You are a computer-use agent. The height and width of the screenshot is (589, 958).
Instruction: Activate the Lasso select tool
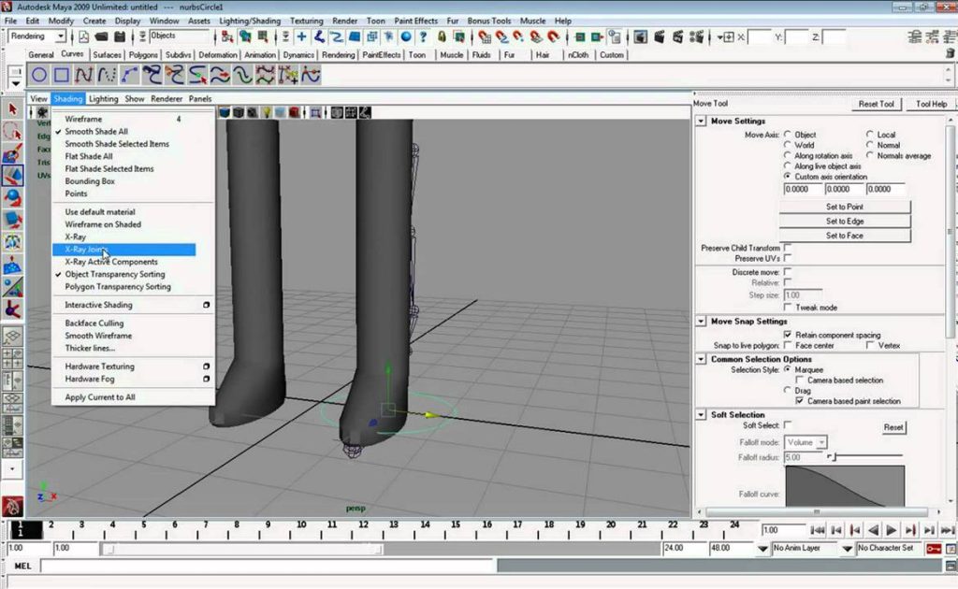12,131
